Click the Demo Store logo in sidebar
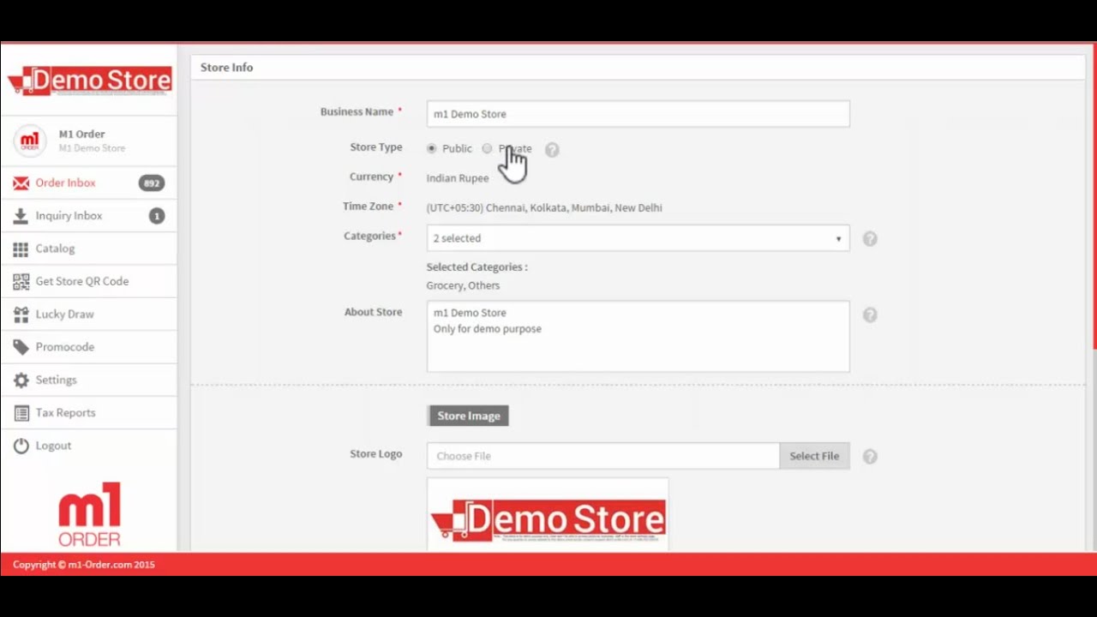Image resolution: width=1097 pixels, height=617 pixels. (x=90, y=81)
